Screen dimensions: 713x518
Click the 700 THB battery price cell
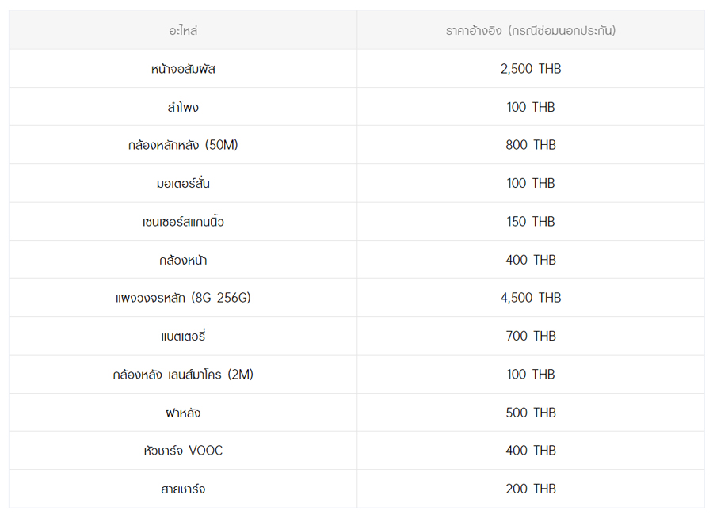coord(530,336)
